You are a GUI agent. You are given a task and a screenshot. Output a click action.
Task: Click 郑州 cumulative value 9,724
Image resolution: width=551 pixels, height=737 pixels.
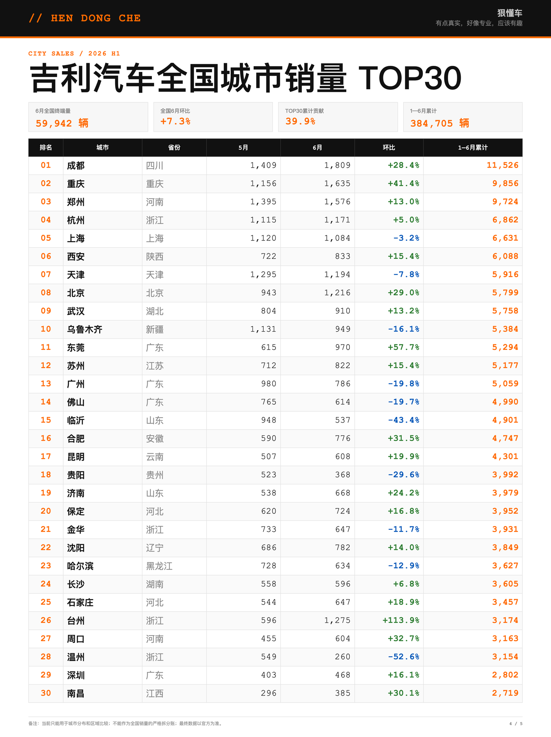pos(505,202)
